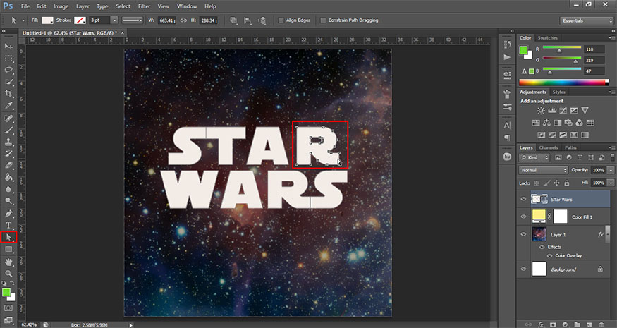Add a Levels adjustment
The width and height of the screenshot is (617, 328).
(552, 111)
